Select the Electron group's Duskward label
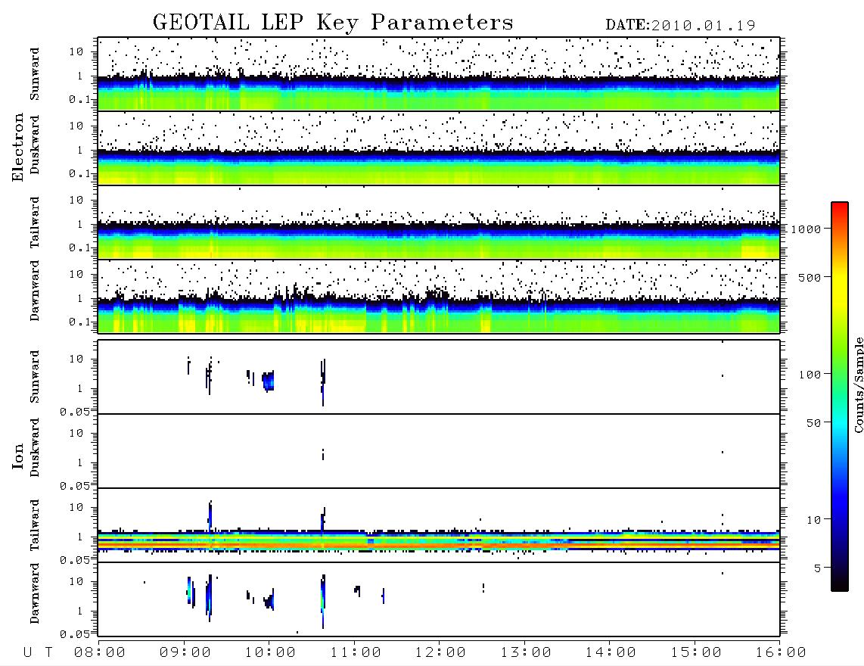Image resolution: width=864 pixels, height=666 pixels. point(35,145)
